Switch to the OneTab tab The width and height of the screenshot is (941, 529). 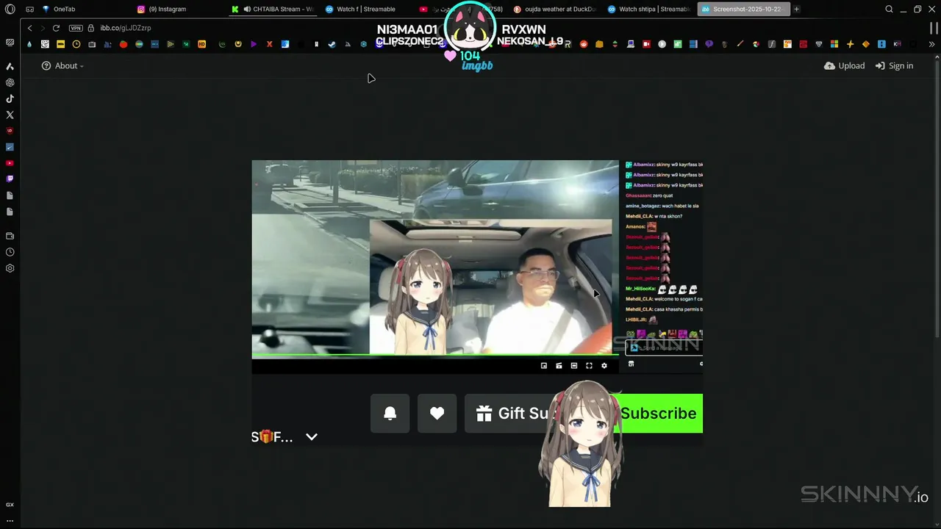pyautogui.click(x=85, y=10)
